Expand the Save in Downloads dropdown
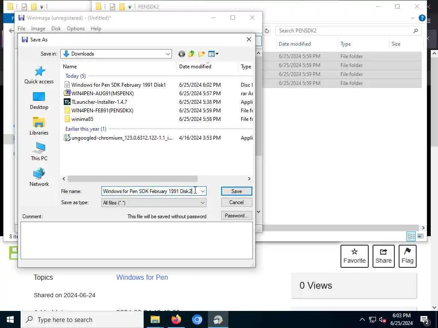 coord(168,54)
